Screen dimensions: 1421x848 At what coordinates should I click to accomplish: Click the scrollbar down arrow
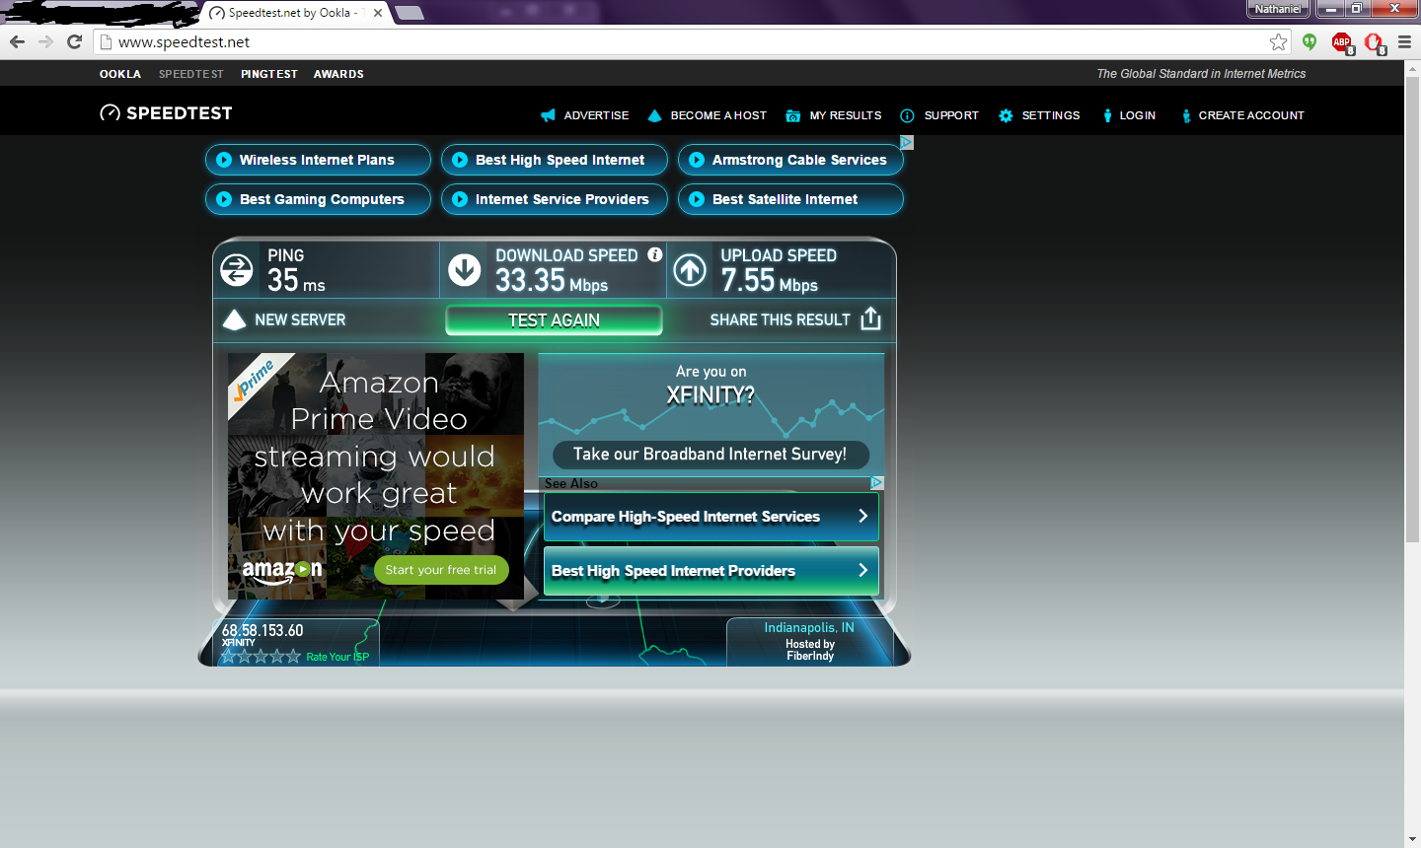tap(1412, 840)
